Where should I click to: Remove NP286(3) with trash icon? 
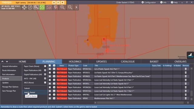pos(186,76)
